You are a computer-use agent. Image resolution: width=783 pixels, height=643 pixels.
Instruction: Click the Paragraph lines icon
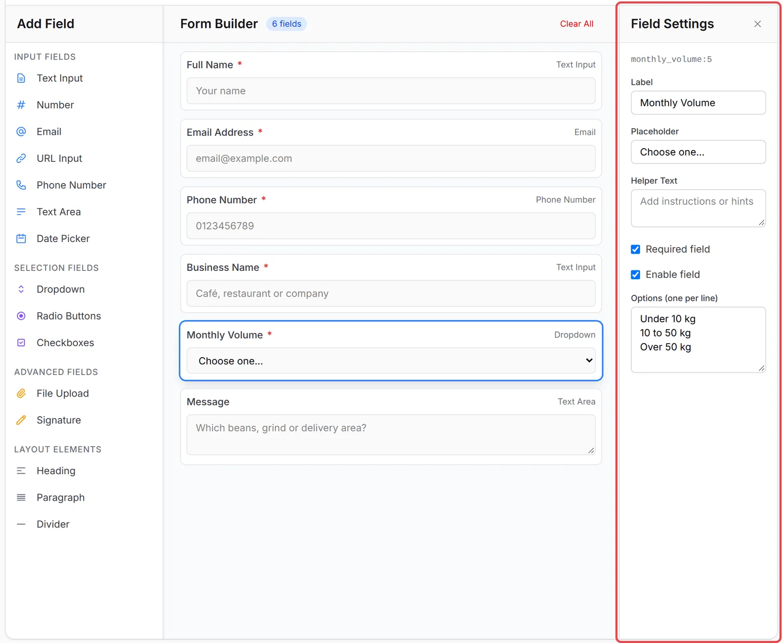(21, 497)
